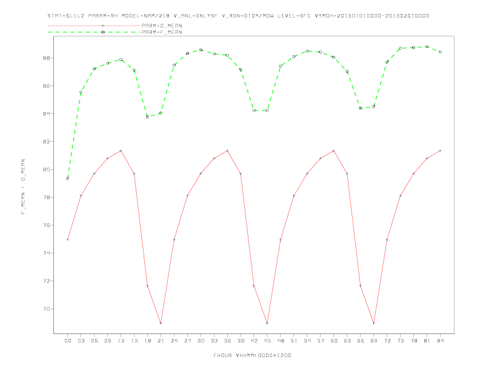Click the x-axis tick label 21
The width and height of the screenshot is (480, 371).
pyautogui.click(x=161, y=341)
